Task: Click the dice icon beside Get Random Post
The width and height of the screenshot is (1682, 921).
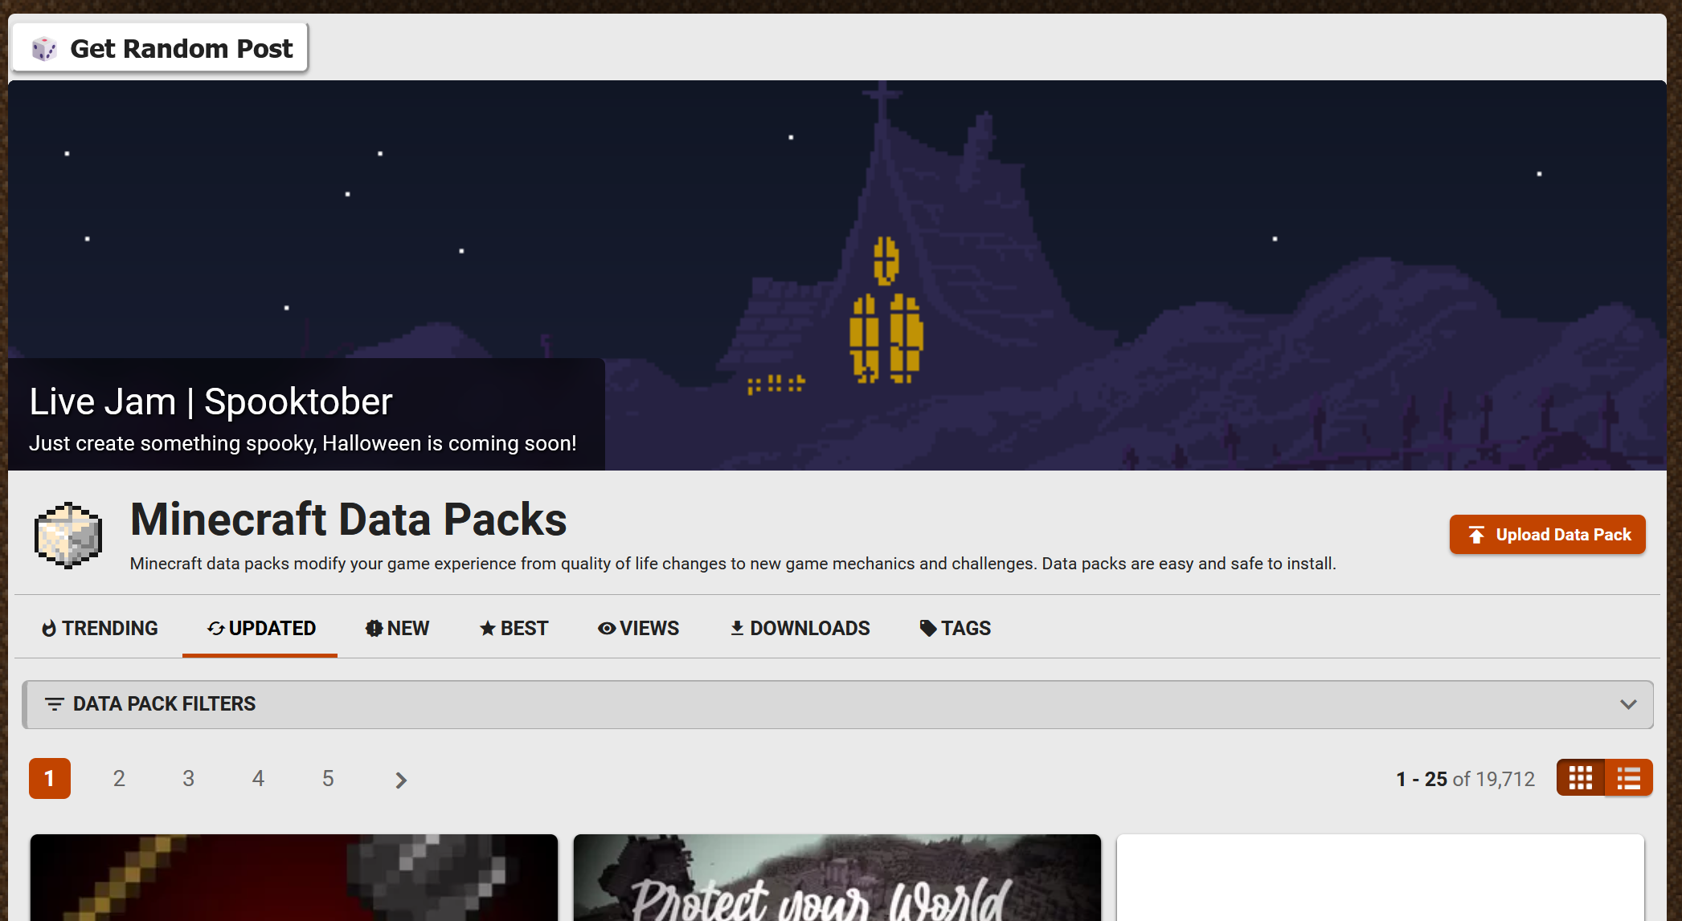Action: [44, 49]
